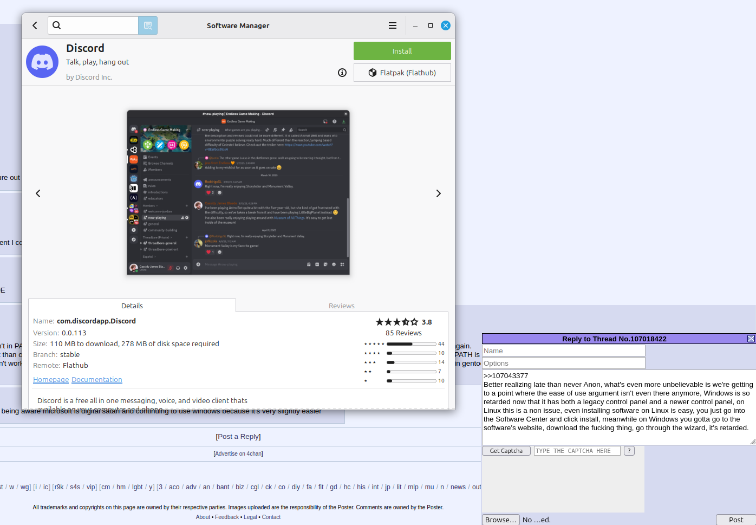Show previous screenshot arrow

pyautogui.click(x=38, y=193)
